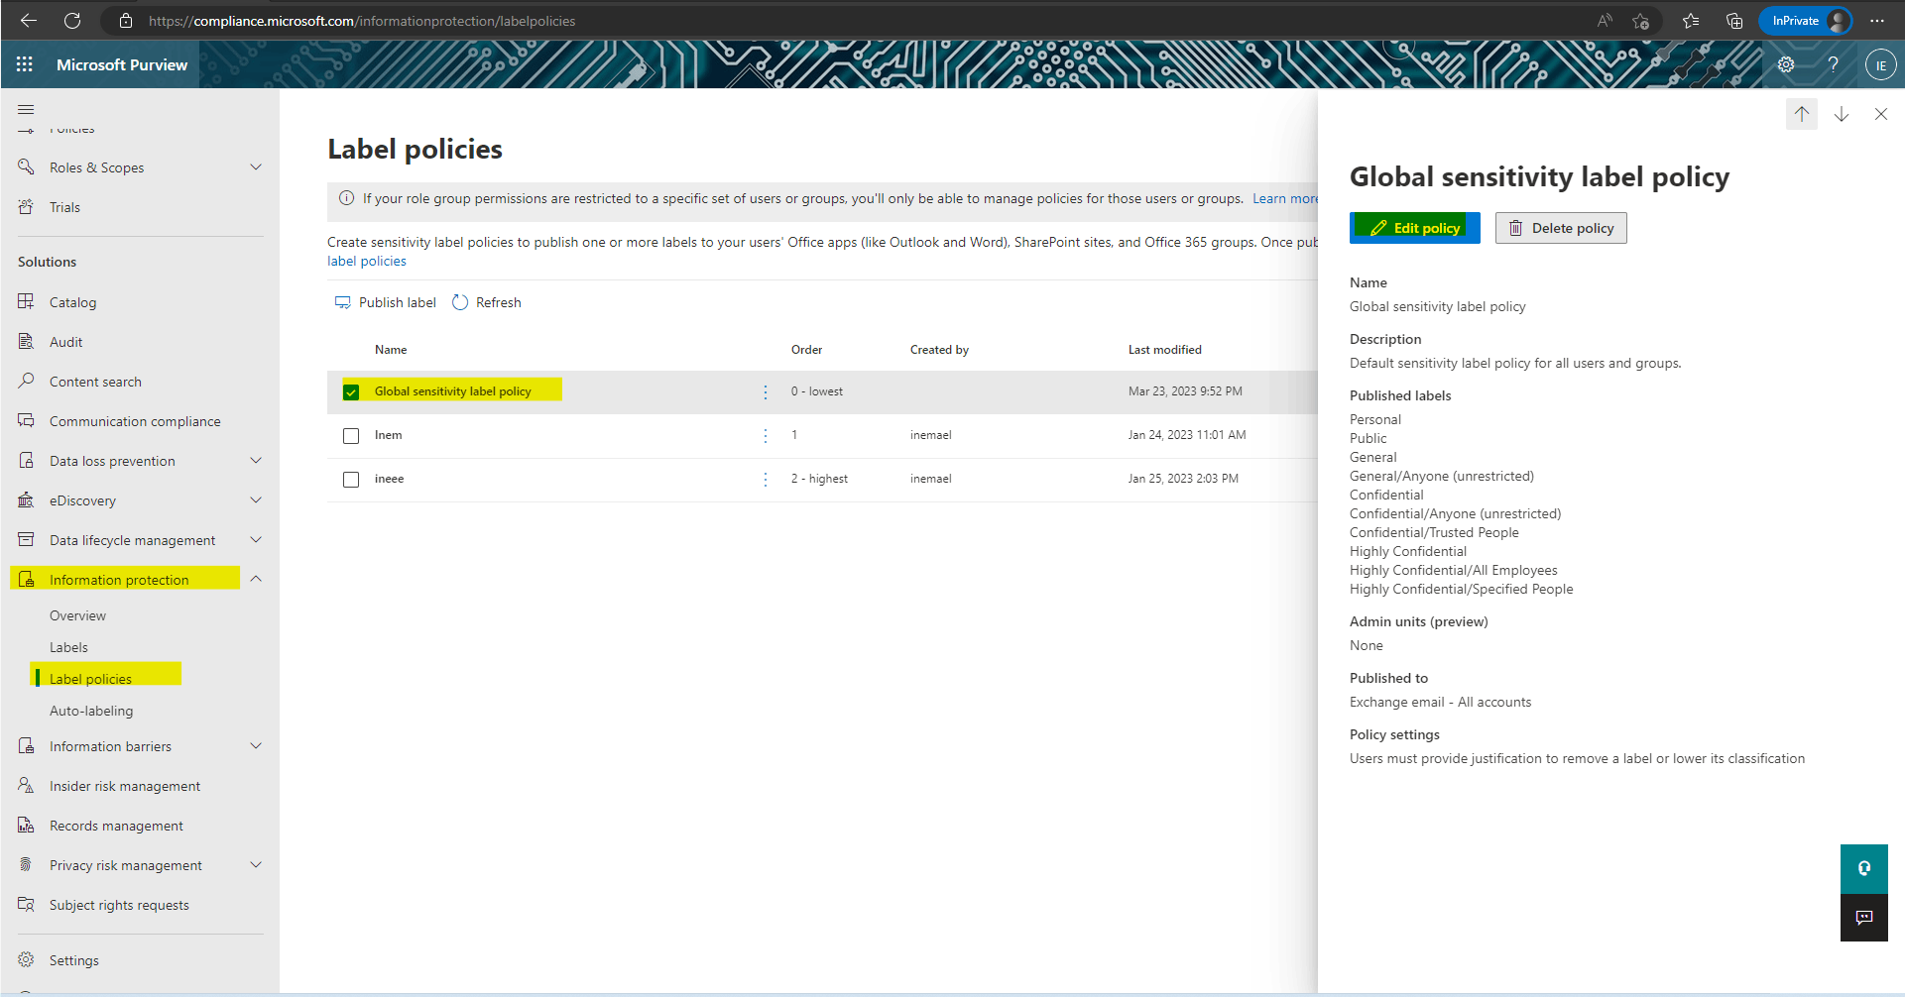Expand Data loss prevention section

click(256, 461)
